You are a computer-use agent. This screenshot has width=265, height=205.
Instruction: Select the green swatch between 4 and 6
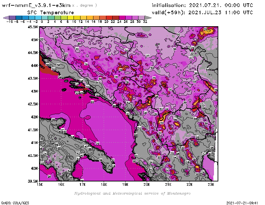58,17
